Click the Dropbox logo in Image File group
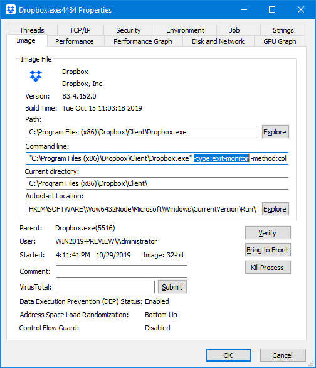 pyautogui.click(x=36, y=76)
